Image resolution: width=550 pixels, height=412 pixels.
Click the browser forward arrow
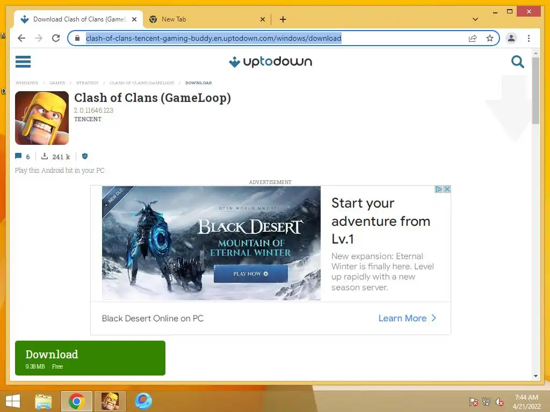[39, 38]
